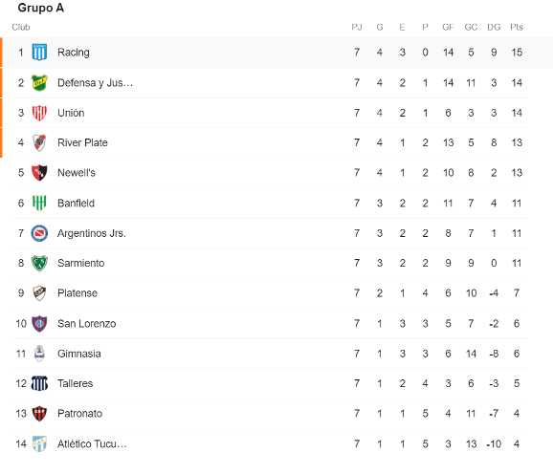Click the Club column header
553x474 pixels.
pyautogui.click(x=21, y=27)
